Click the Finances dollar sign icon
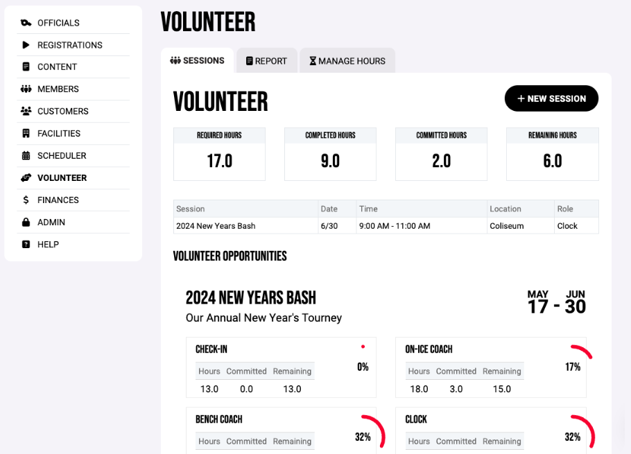The height and width of the screenshot is (454, 631). tap(26, 200)
